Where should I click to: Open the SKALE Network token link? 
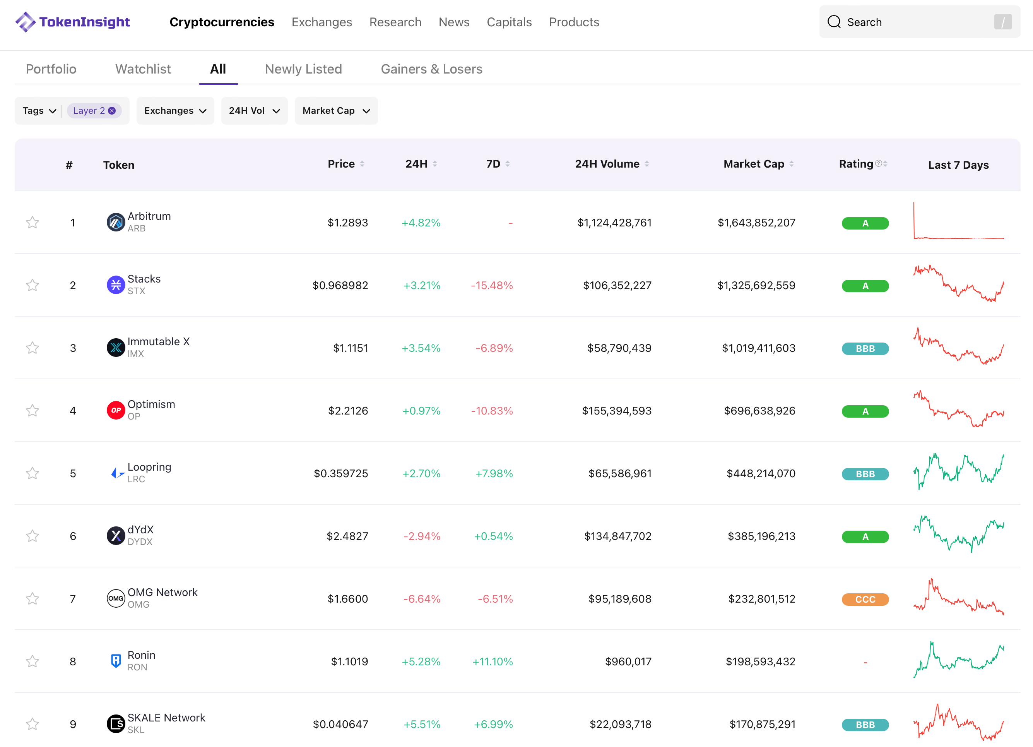(x=166, y=717)
